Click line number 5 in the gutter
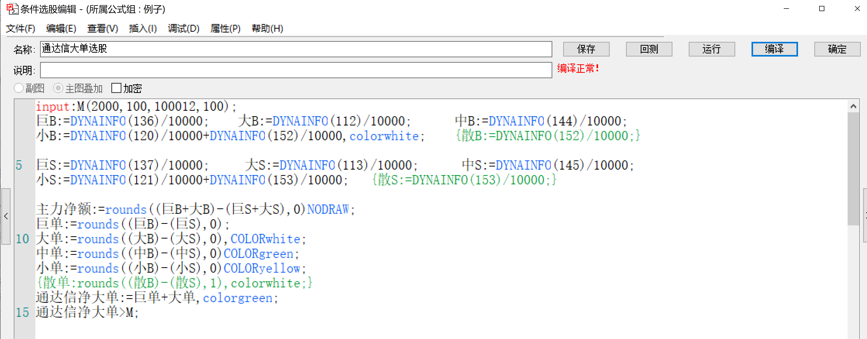 (19, 165)
